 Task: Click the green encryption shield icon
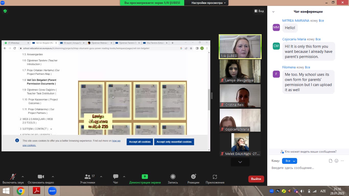5,11
